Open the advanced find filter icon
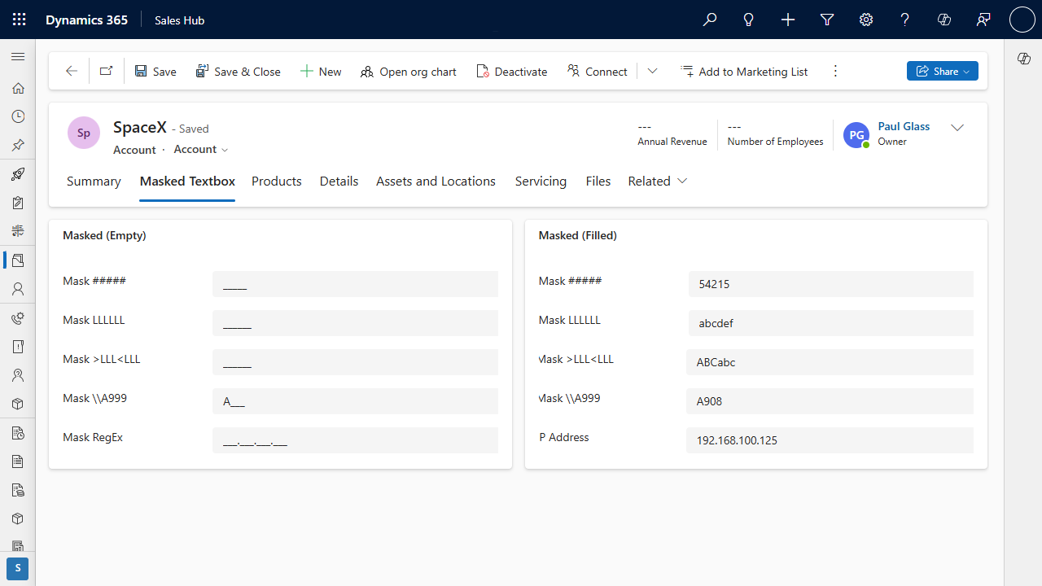1042x586 pixels. click(827, 20)
